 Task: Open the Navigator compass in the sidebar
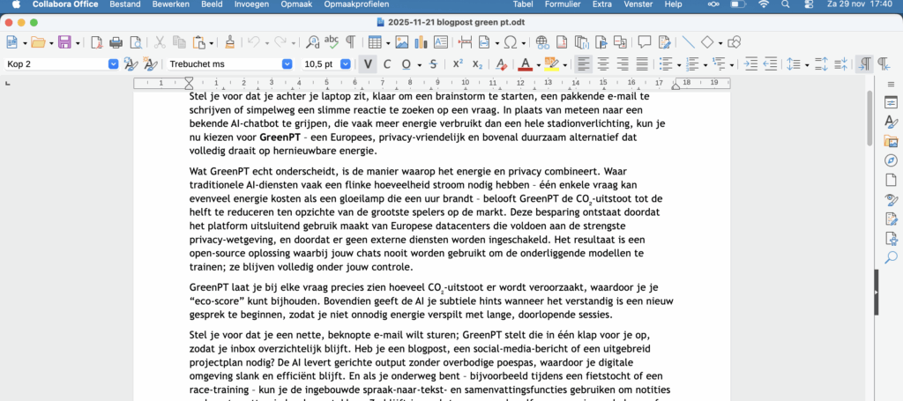pyautogui.click(x=891, y=160)
